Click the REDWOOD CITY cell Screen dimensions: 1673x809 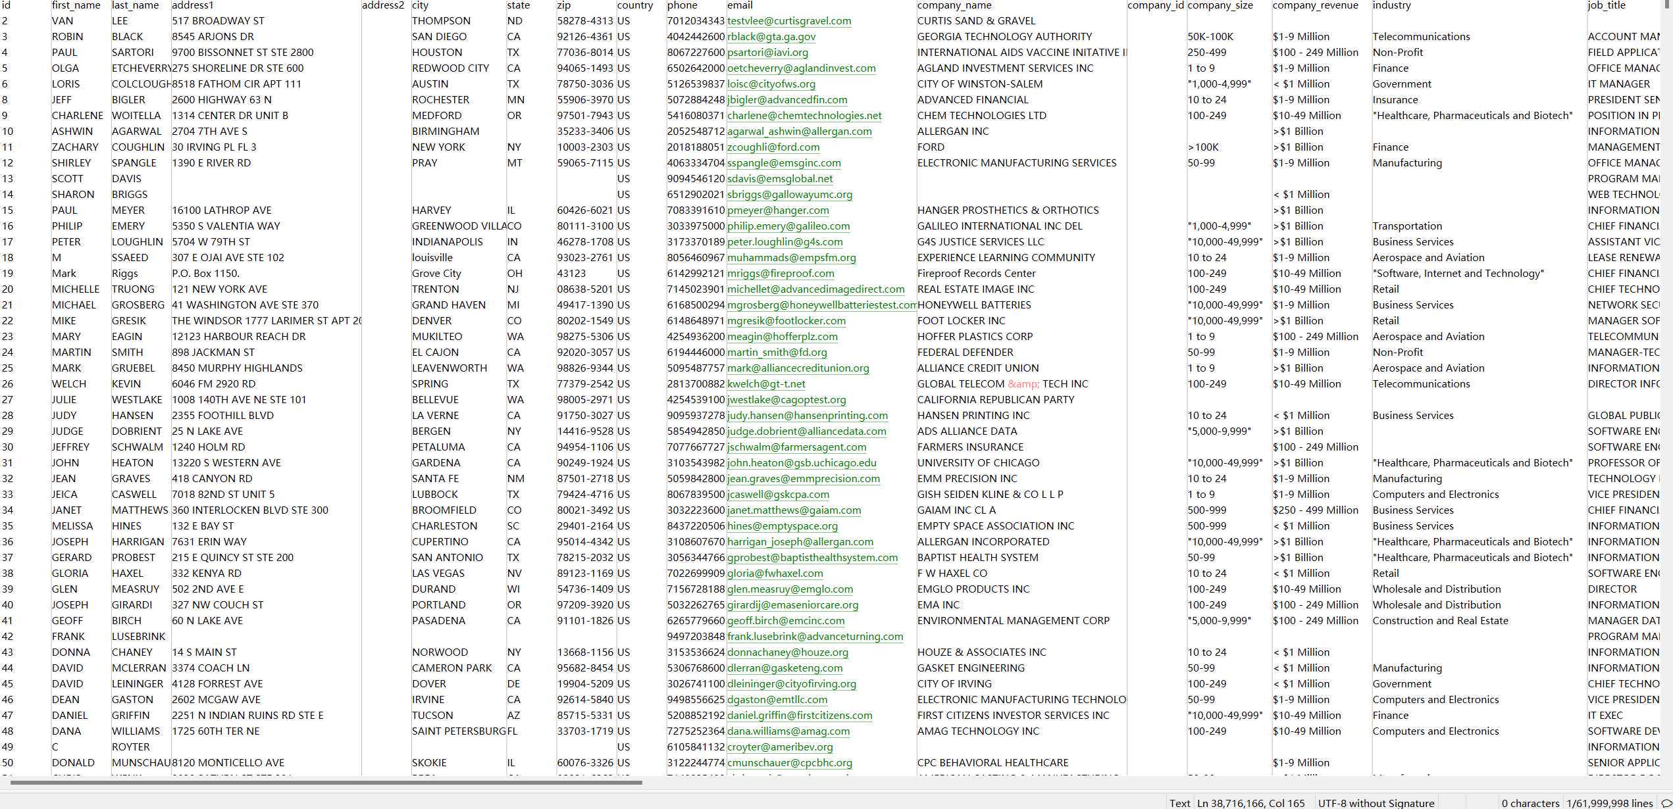[x=450, y=68]
